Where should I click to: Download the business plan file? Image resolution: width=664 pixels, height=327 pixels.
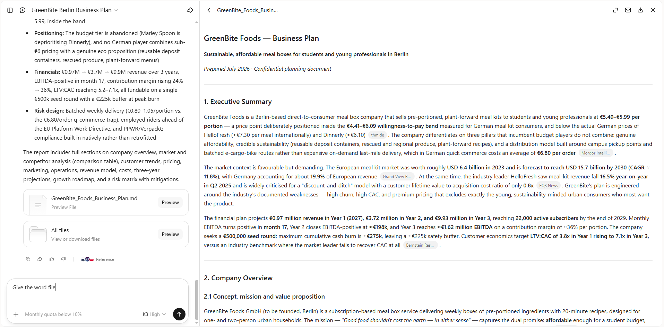tap(640, 10)
